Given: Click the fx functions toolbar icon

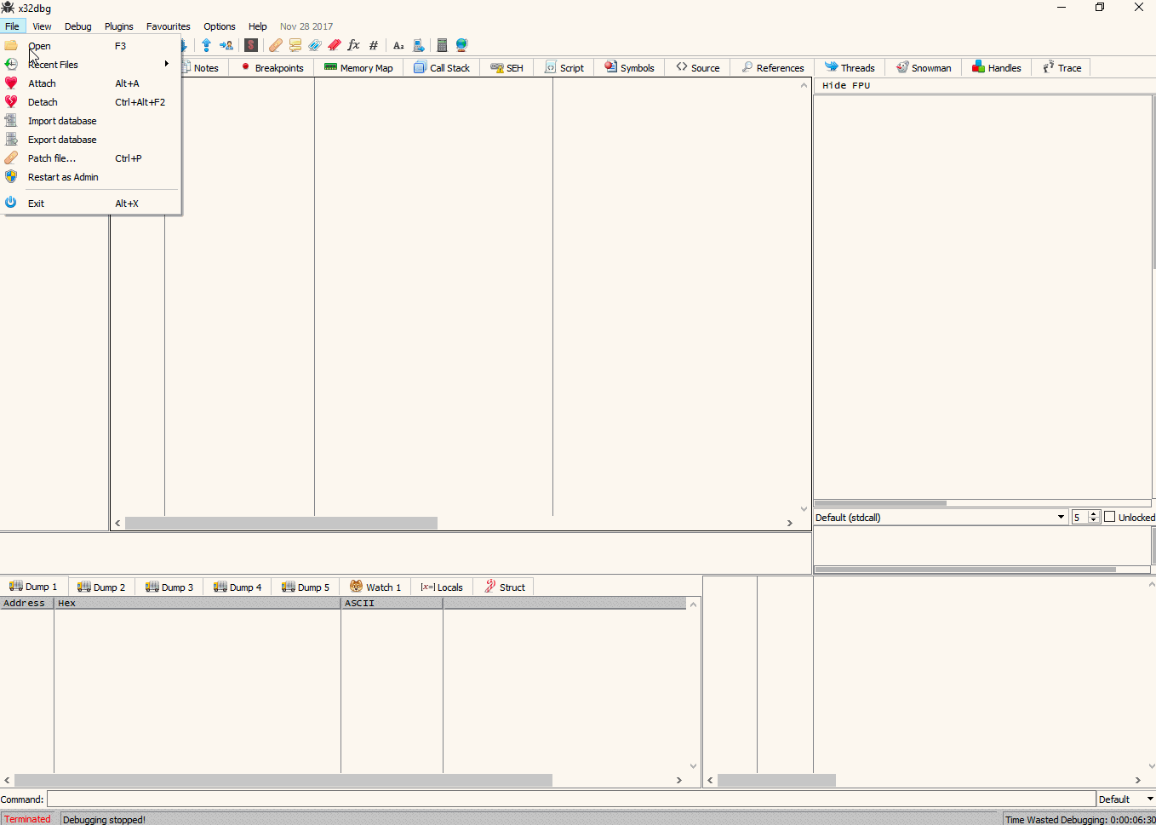Looking at the screenshot, I should pos(353,45).
